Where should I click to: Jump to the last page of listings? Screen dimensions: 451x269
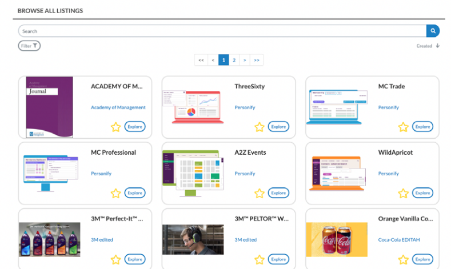tap(257, 60)
